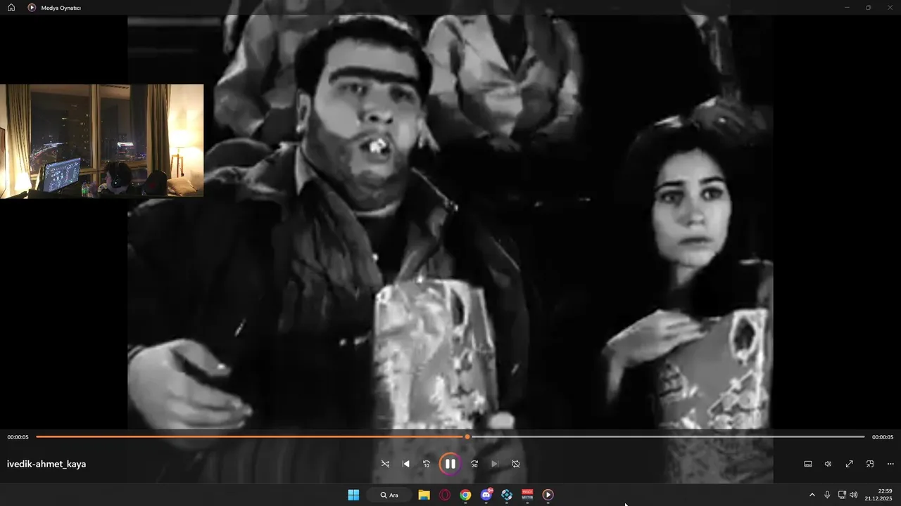Click the elapsed time 00:00:05 on left
This screenshot has width=901, height=506.
pyautogui.click(x=18, y=437)
